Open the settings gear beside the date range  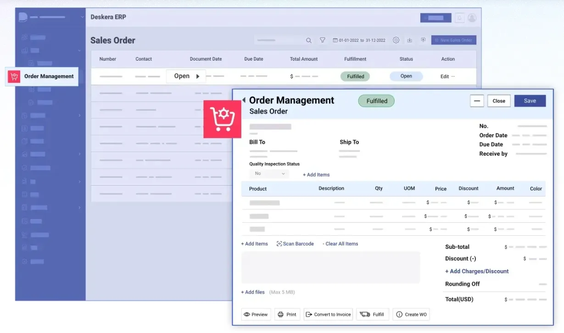pos(396,40)
